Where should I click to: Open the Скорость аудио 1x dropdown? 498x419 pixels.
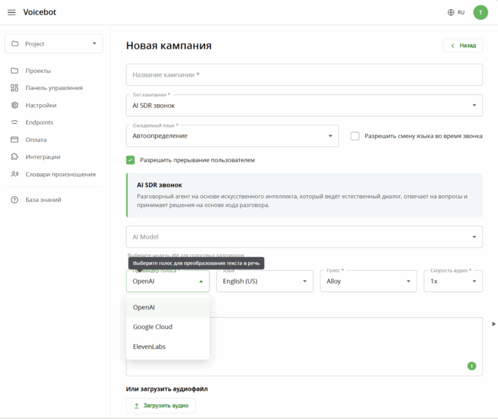pyautogui.click(x=453, y=281)
